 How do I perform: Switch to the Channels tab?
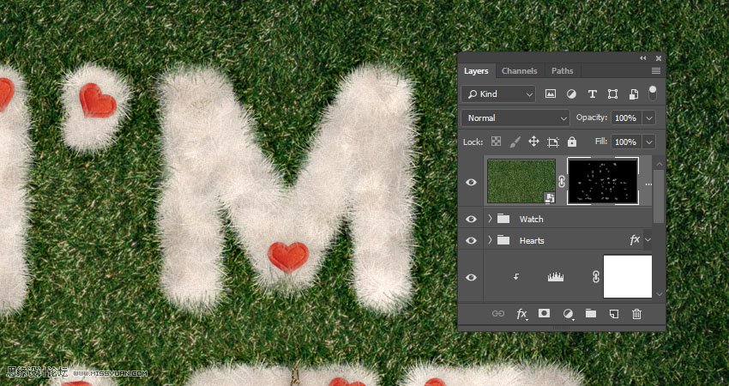pyautogui.click(x=519, y=71)
